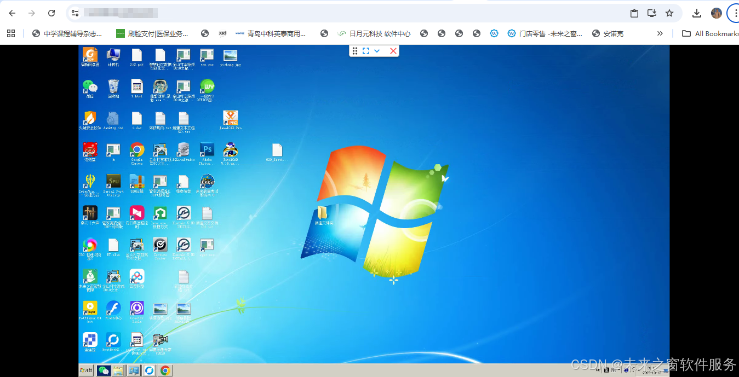
Task: Select the yichang.jpg image file on desktop
Action: [231, 57]
